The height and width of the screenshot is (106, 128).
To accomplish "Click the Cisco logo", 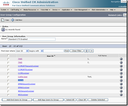I will pos(6,4).
